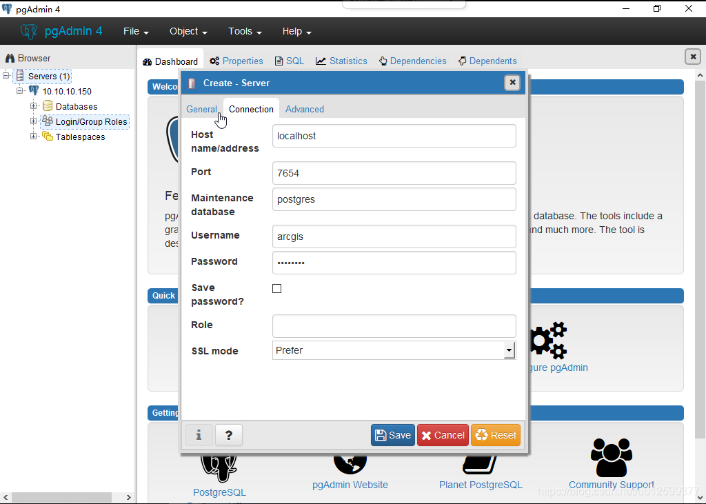Toggle the Save password checkbox
This screenshot has height=504, width=706.
click(x=277, y=288)
